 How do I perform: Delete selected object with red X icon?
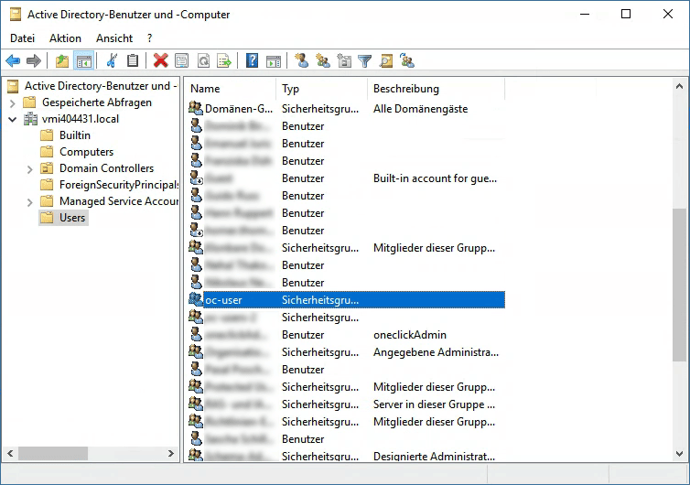[161, 61]
